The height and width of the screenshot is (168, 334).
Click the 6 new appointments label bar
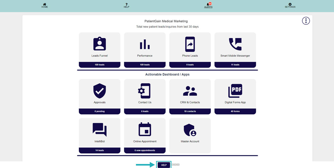coord(145,150)
